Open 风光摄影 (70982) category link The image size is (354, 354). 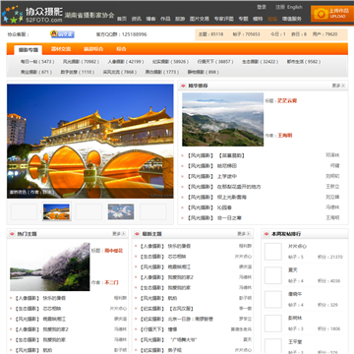(x=81, y=62)
